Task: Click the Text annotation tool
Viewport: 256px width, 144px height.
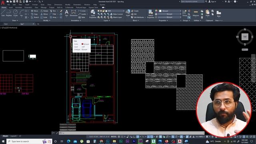Action: [67, 13]
